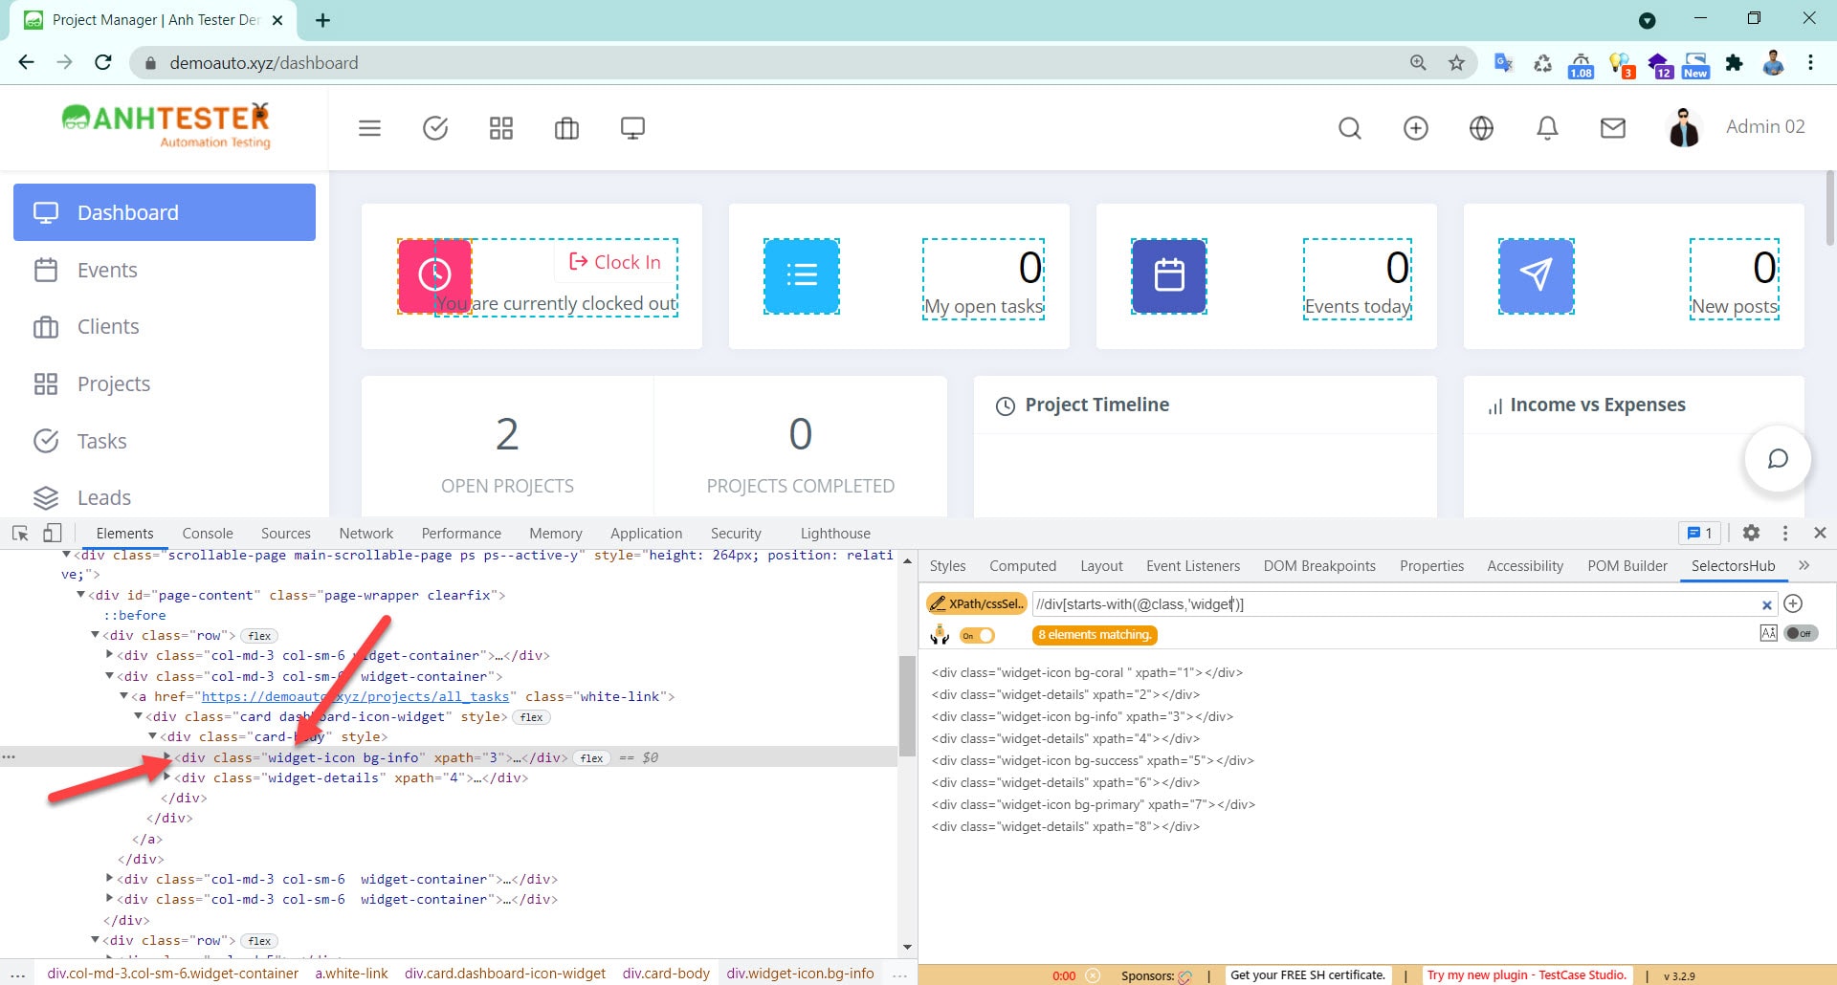Open DevTools settings gear
Screen dimensions: 1837x985
(1751, 533)
